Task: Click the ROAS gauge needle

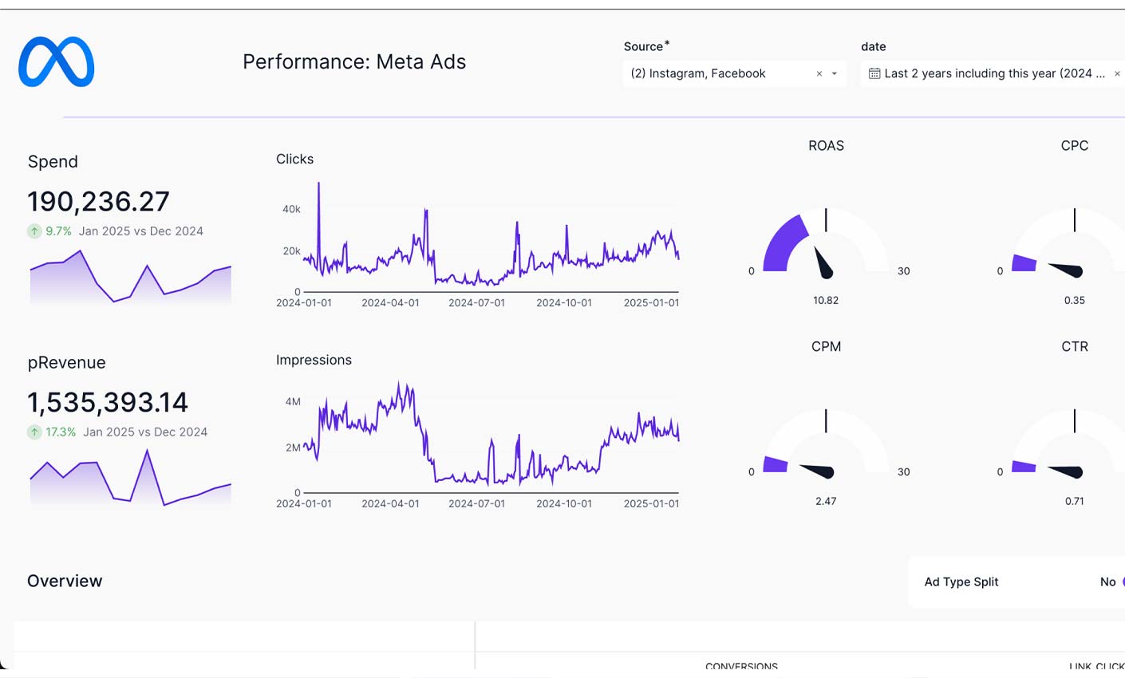Action: [x=822, y=263]
